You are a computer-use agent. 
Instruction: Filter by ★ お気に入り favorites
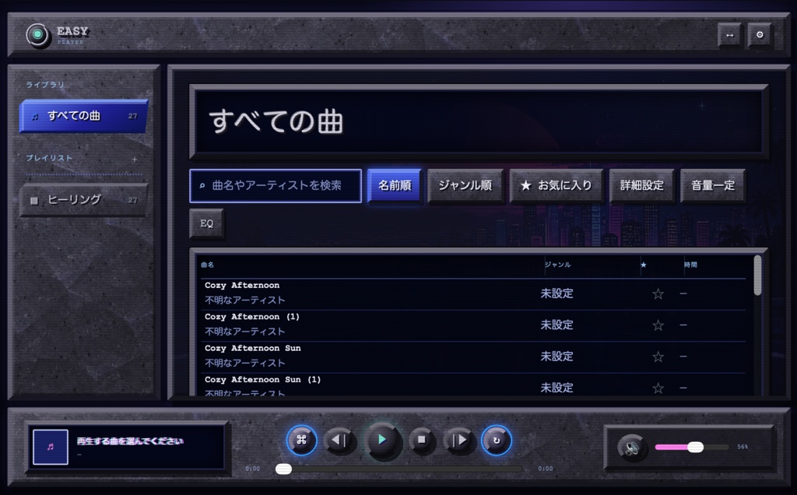(x=556, y=185)
